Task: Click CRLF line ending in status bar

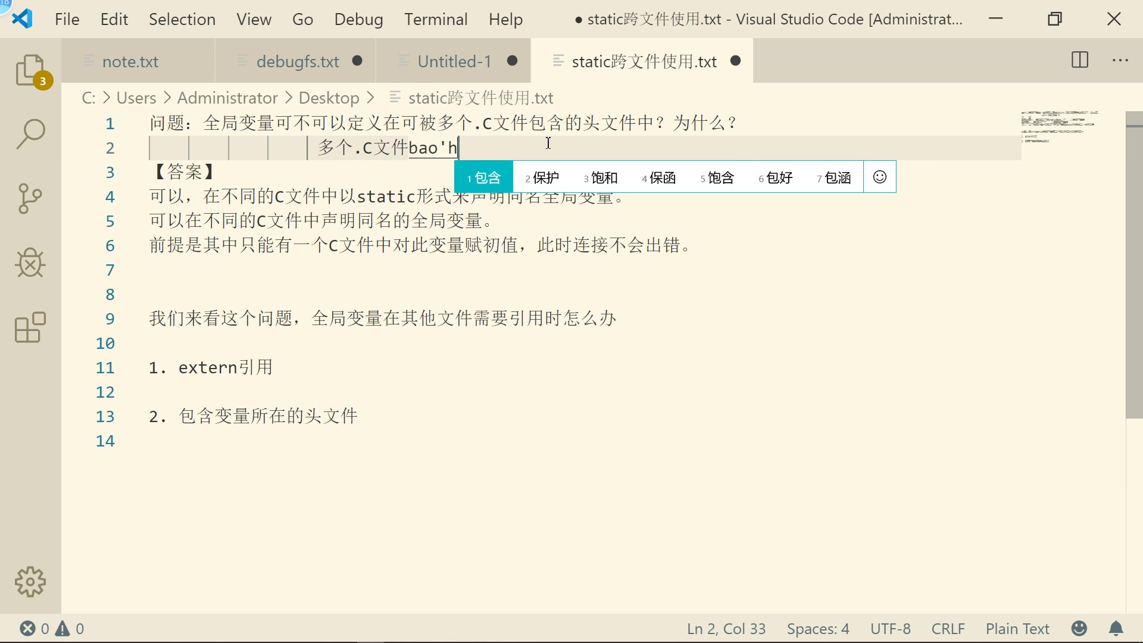Action: tap(948, 628)
